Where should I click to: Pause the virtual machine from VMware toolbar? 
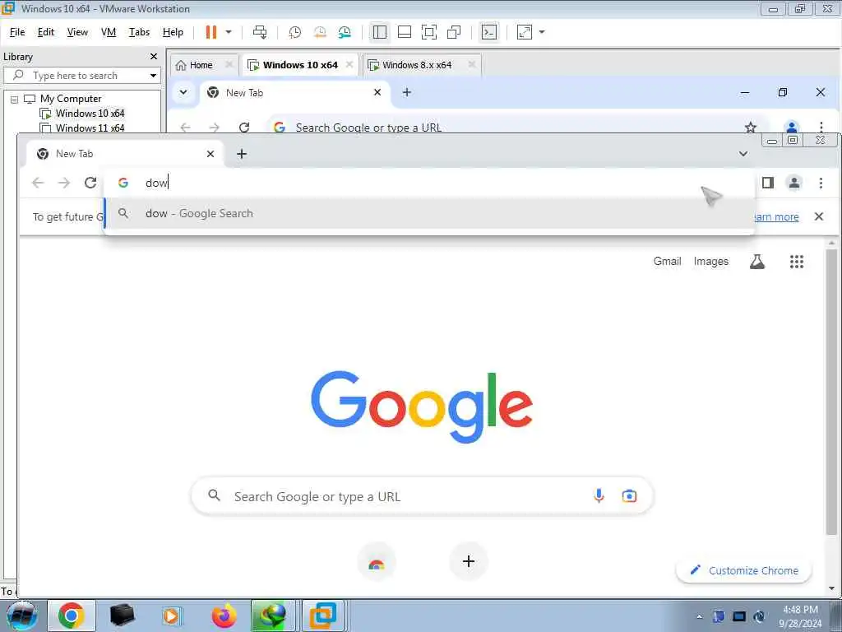pyautogui.click(x=211, y=32)
